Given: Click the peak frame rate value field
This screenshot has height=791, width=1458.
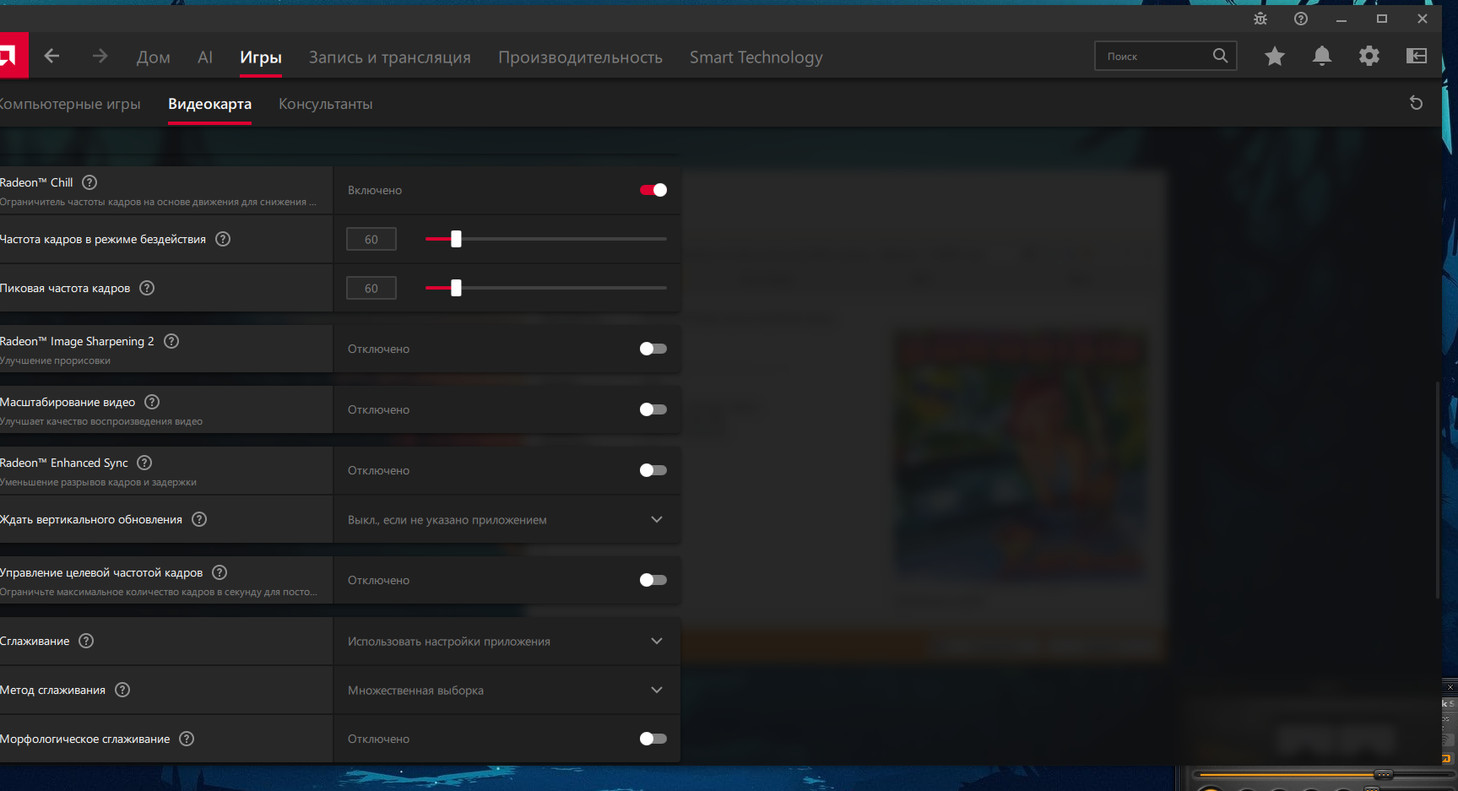Looking at the screenshot, I should (x=371, y=288).
